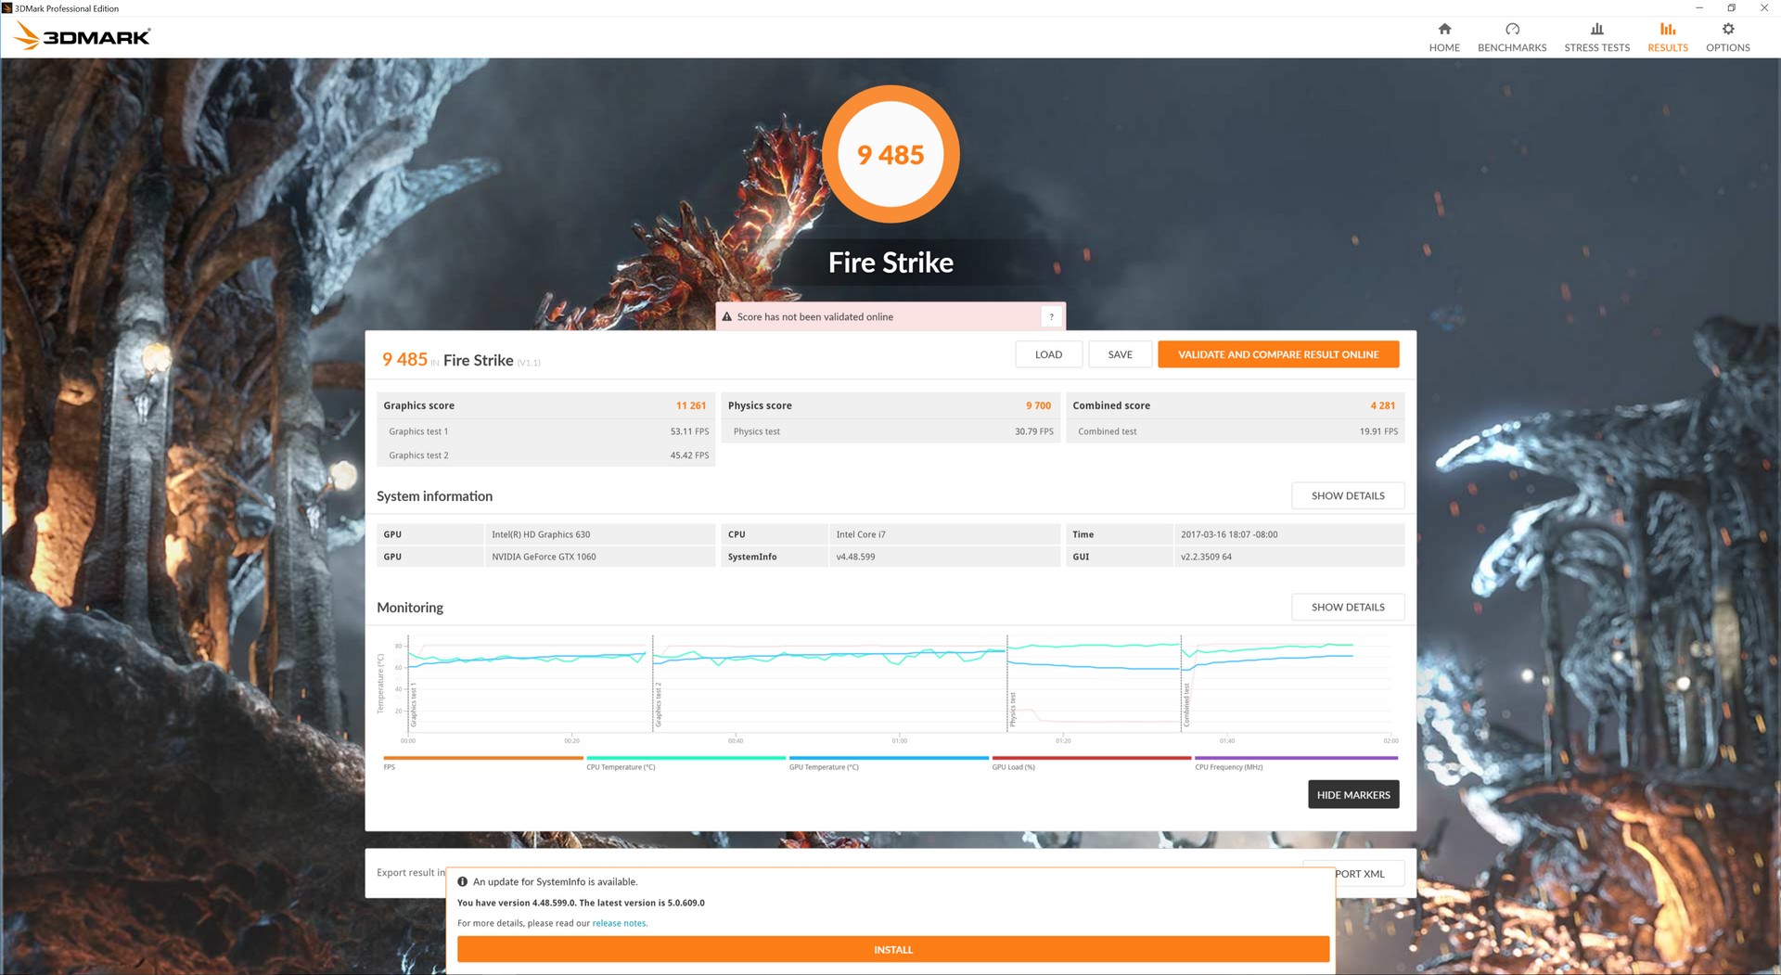The width and height of the screenshot is (1781, 975).
Task: Click the Intel Core i7 CPU value
Action: [861, 535]
